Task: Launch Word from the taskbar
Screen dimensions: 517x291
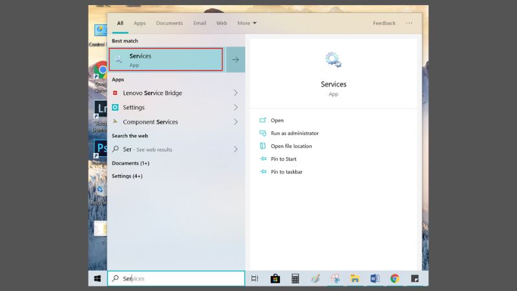Action: coord(375,279)
